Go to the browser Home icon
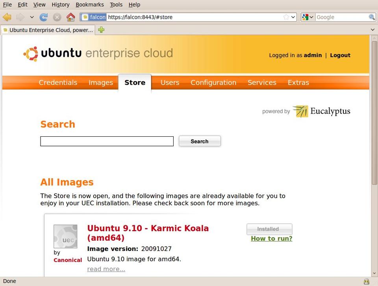The image size is (378, 286). 70,17
